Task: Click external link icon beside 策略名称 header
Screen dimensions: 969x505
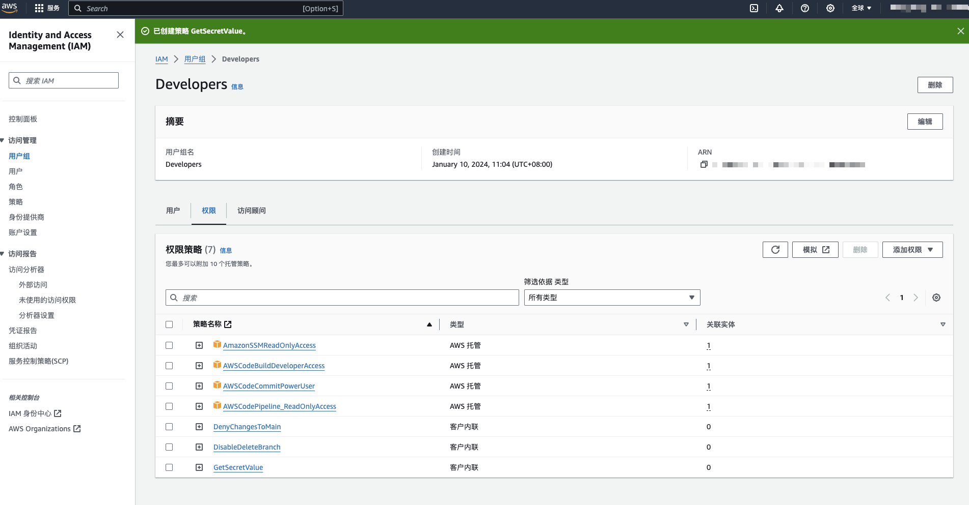Action: 228,324
